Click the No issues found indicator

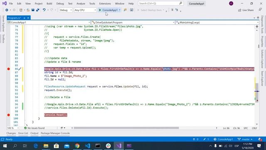coord(34,128)
